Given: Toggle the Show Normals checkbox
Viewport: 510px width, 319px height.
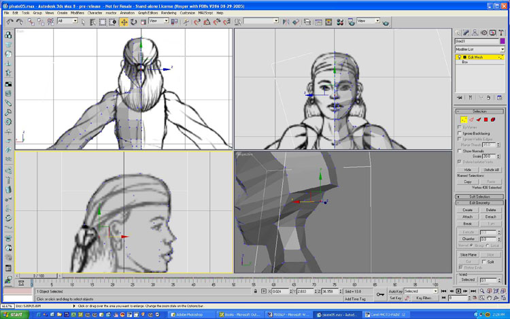Looking at the screenshot, I should pyautogui.click(x=460, y=150).
